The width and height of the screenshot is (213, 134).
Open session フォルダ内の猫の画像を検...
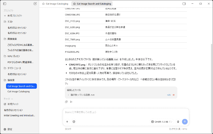(21, 50)
